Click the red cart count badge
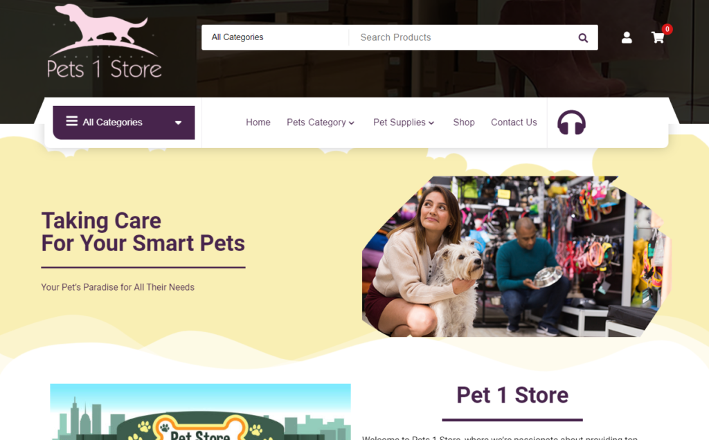 click(667, 29)
